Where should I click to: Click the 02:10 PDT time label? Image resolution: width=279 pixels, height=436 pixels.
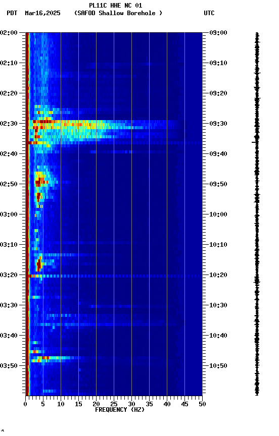[x=9, y=63]
